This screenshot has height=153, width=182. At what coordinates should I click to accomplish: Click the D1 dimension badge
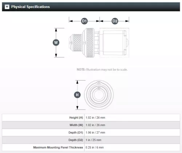[84, 21]
